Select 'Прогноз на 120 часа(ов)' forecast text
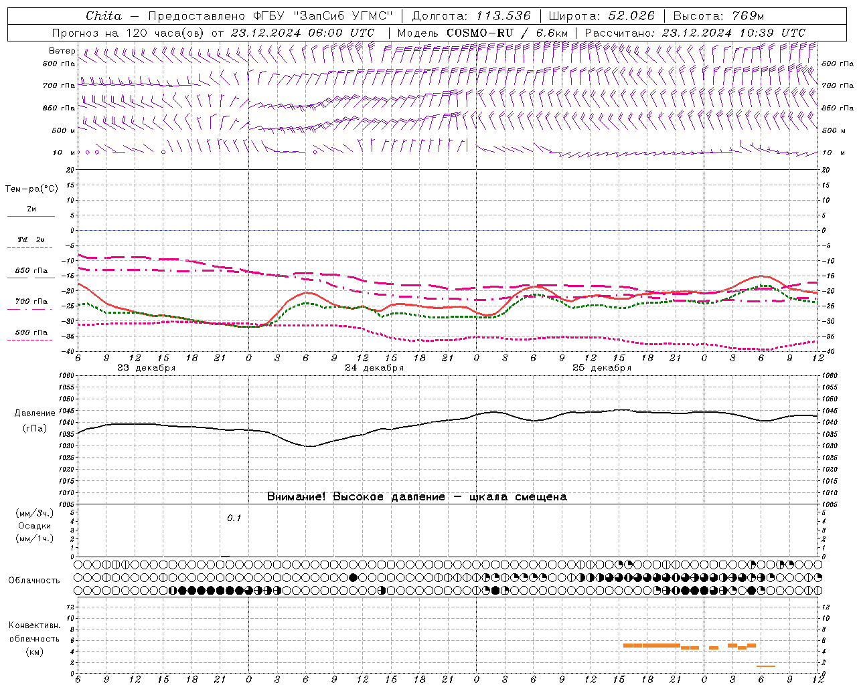857x685 pixels. (x=129, y=33)
